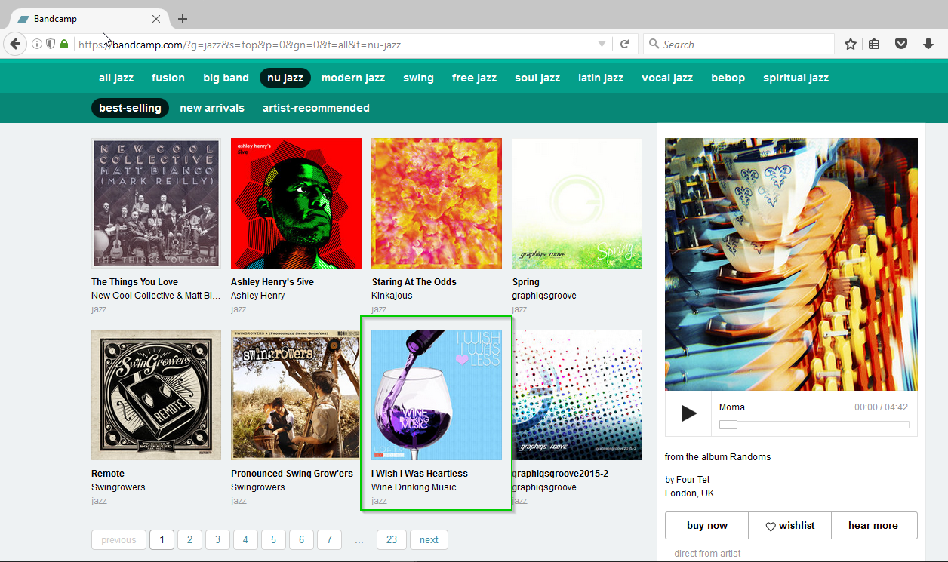Open graphiqsgroove2015-2 album cover
Image resolution: width=948 pixels, height=562 pixels.
(x=577, y=395)
